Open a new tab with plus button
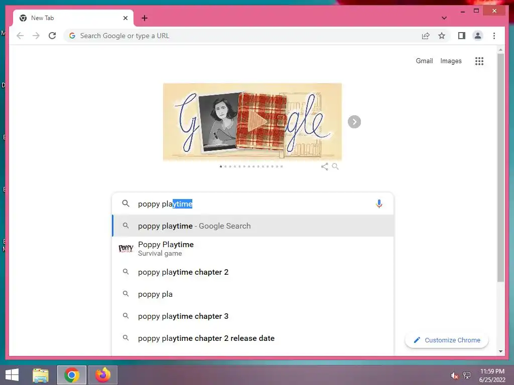Image resolution: width=514 pixels, height=385 pixels. point(145,18)
